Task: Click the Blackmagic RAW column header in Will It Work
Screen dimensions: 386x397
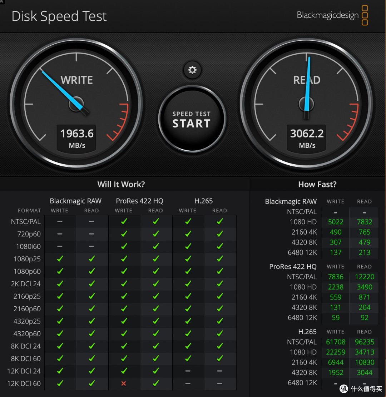Action: (75, 201)
